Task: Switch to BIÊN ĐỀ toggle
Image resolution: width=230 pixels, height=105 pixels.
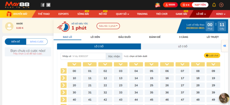Action: (16, 41)
